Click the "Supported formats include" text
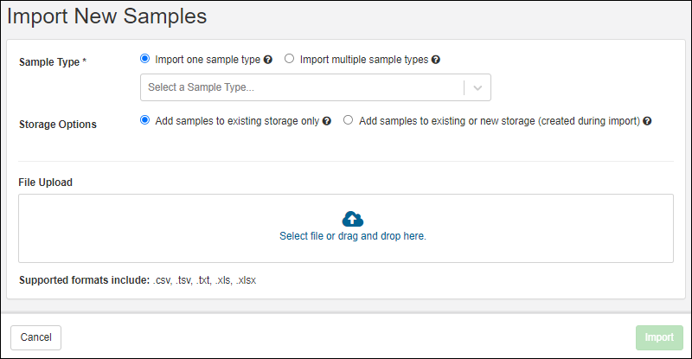Screen dimensions: 692x359 (83, 281)
